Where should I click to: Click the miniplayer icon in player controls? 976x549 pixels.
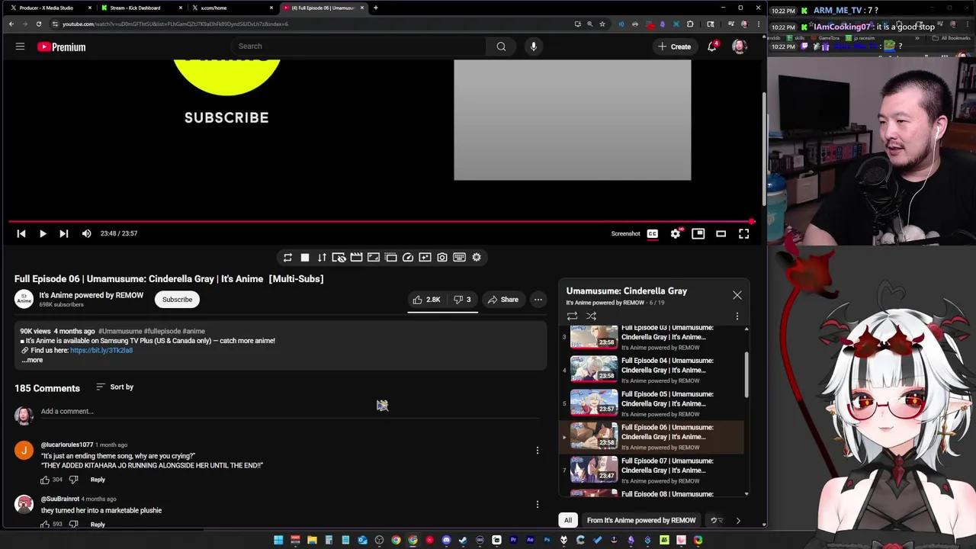pos(698,233)
